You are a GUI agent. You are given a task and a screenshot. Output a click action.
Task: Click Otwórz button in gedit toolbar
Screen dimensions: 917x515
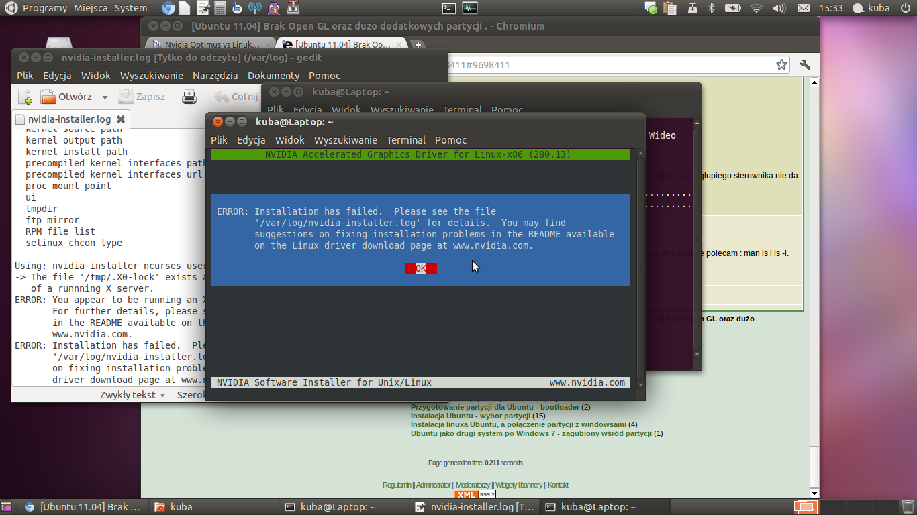66,97
